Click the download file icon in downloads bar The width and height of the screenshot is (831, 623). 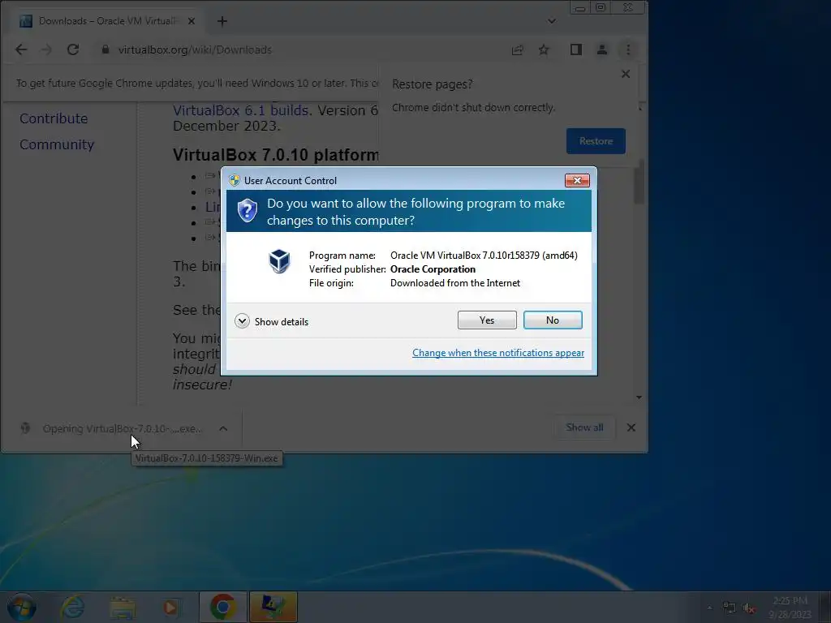pyautogui.click(x=25, y=428)
